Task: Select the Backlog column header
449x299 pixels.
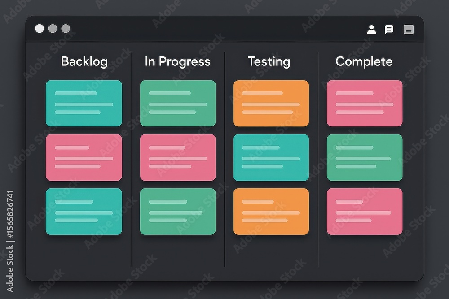Action: point(84,62)
